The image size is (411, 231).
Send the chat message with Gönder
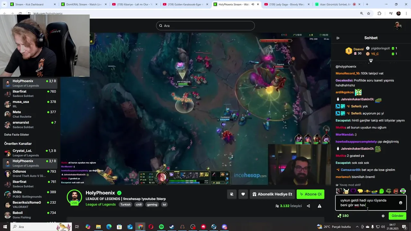click(398, 216)
